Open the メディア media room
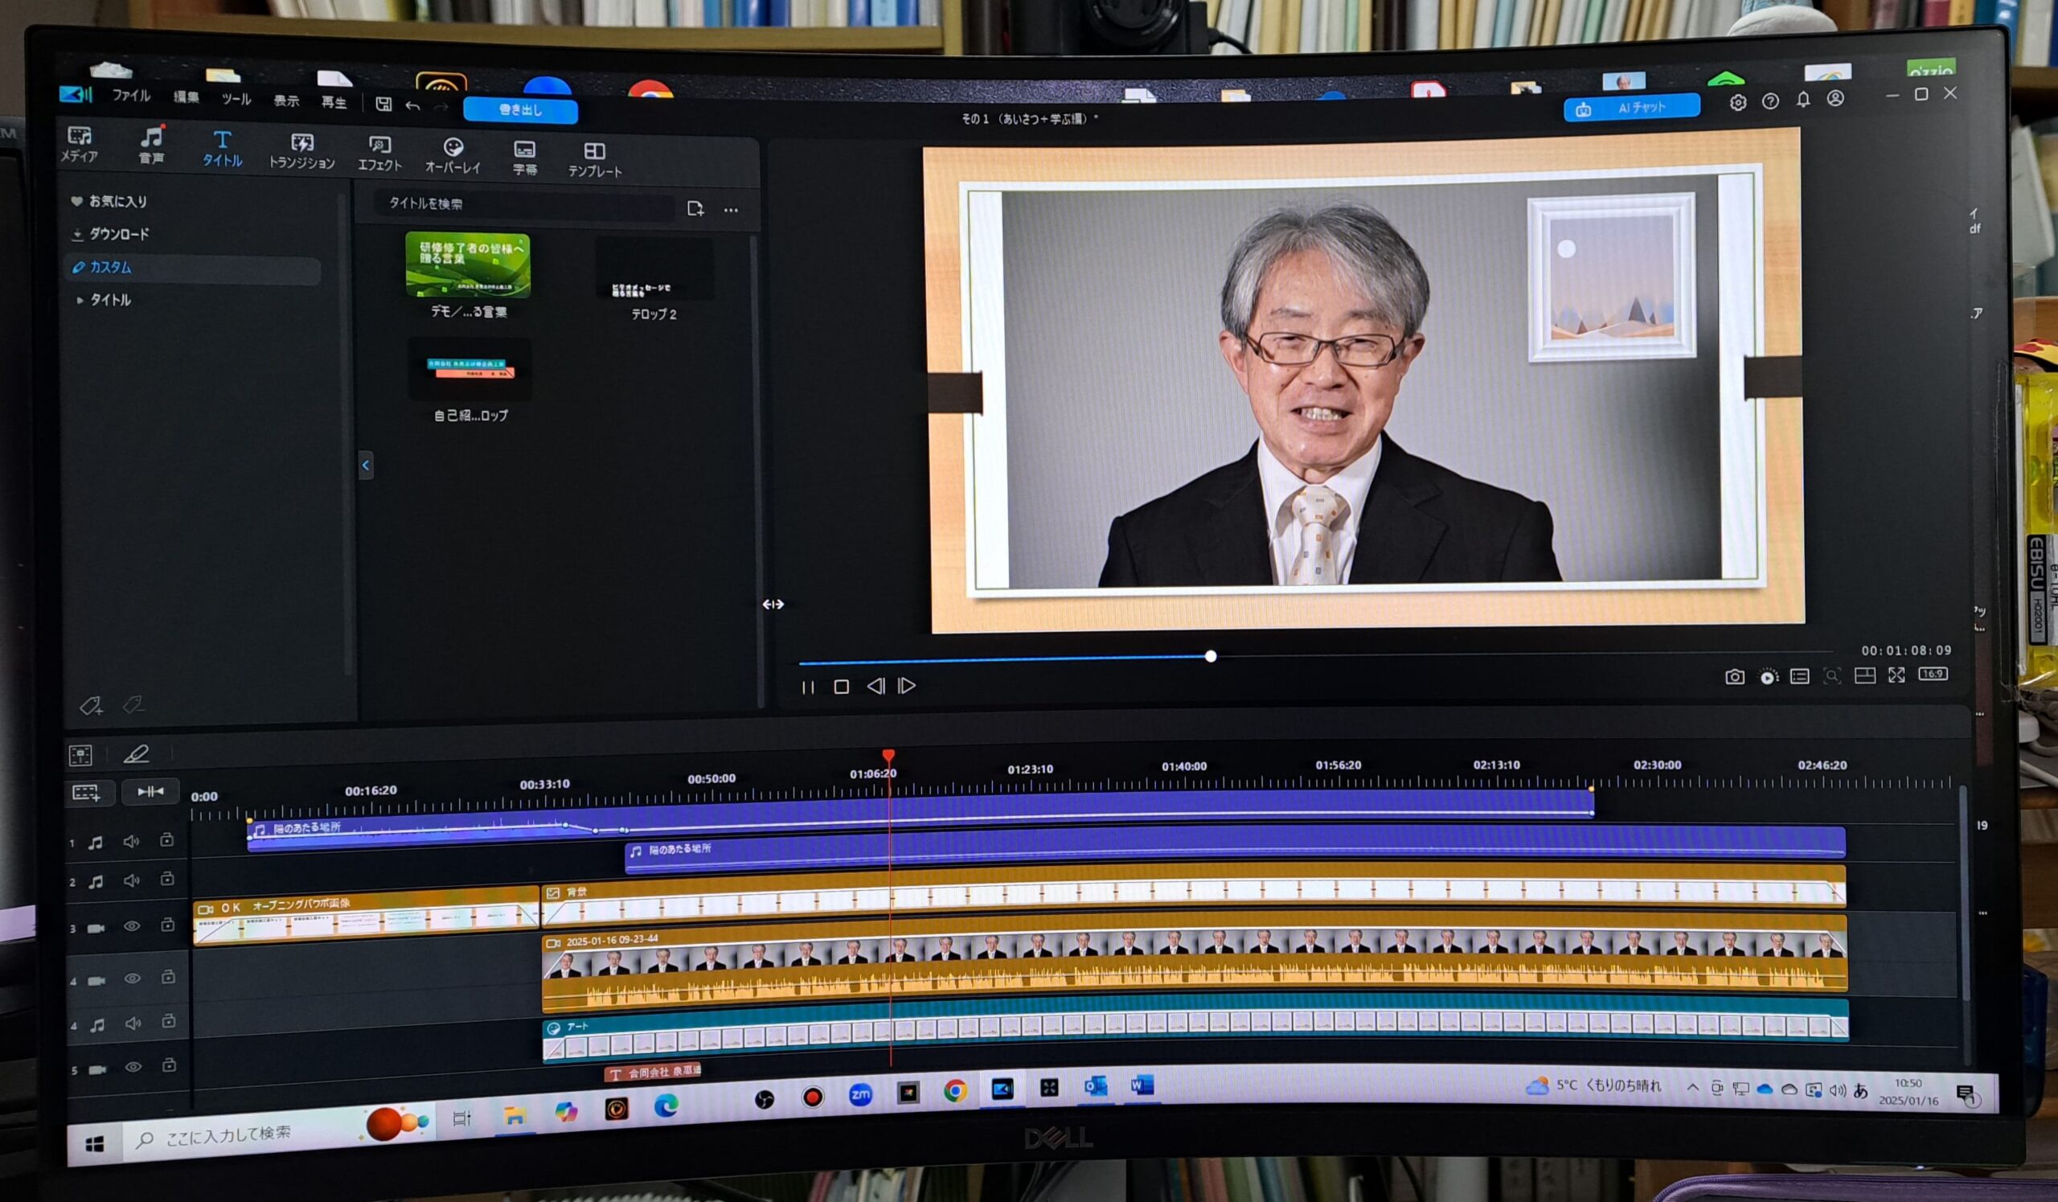The height and width of the screenshot is (1202, 2058). point(80,145)
